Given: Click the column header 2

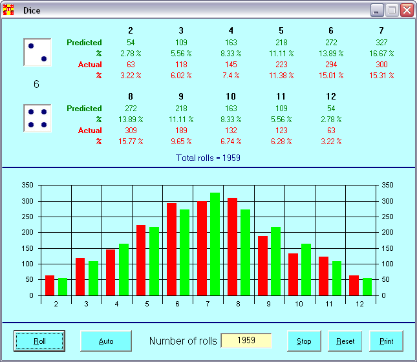Looking at the screenshot, I should [131, 30].
